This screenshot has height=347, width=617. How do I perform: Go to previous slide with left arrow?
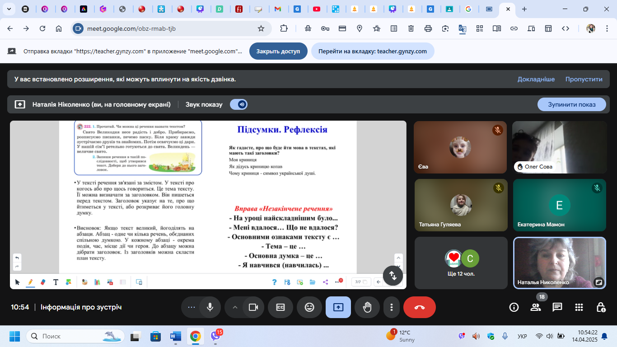point(379,282)
